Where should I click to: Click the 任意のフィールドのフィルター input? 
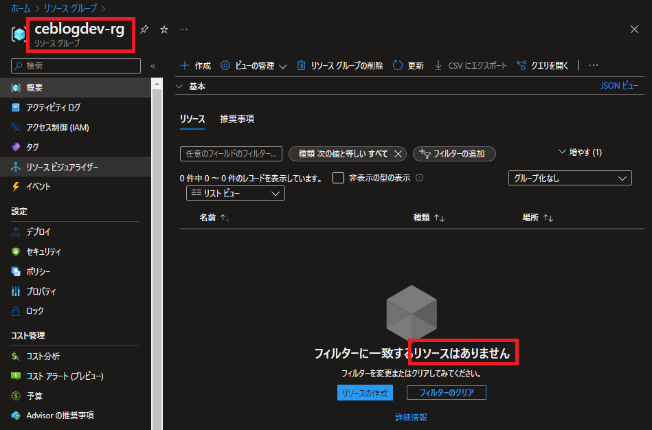click(x=232, y=154)
